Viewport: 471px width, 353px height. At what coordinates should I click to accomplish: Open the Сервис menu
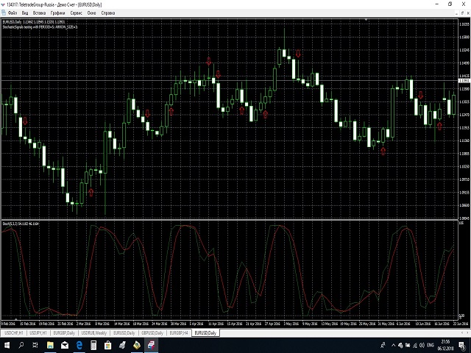(x=77, y=13)
